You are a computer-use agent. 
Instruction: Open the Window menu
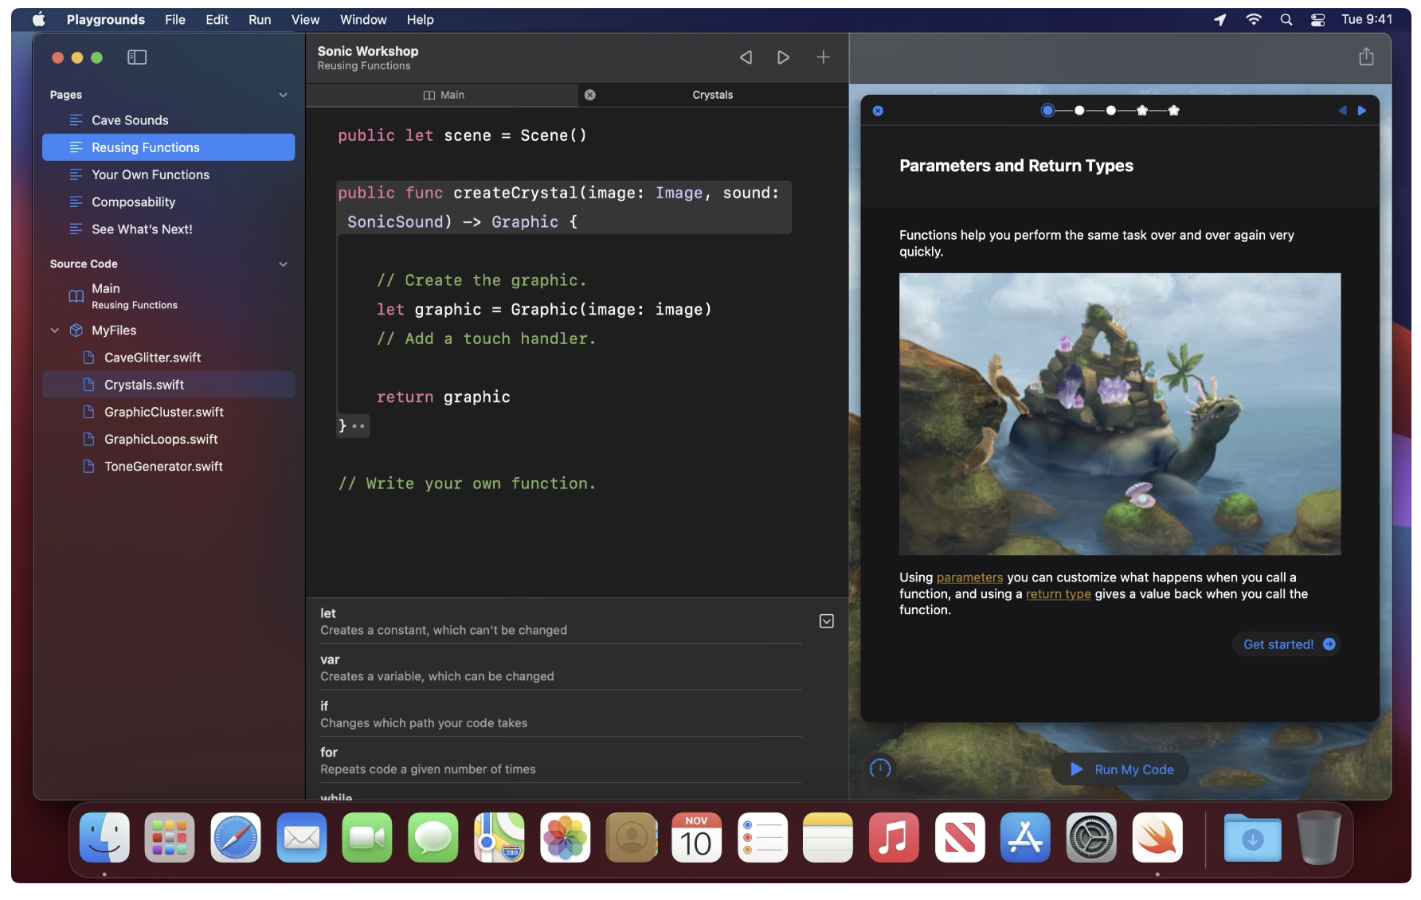tap(363, 20)
